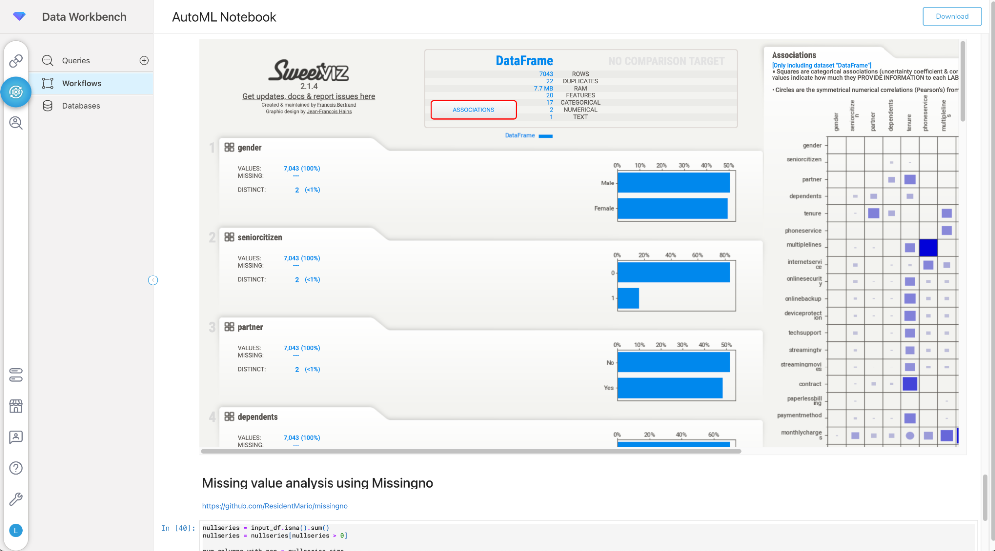Click the user avatar L icon
The image size is (995, 551).
(x=16, y=530)
